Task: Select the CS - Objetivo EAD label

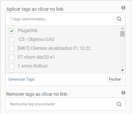Action: (x=37, y=39)
